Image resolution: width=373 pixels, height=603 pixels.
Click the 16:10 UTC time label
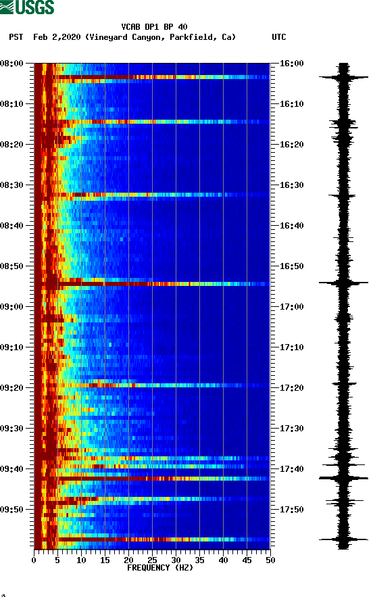[x=291, y=104]
